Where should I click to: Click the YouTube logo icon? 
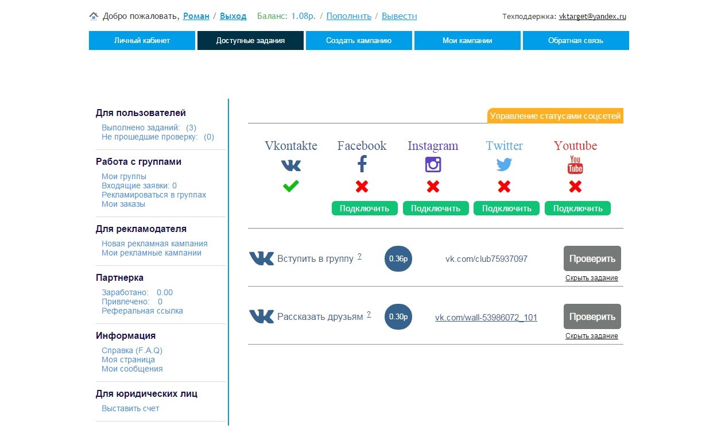click(x=575, y=165)
